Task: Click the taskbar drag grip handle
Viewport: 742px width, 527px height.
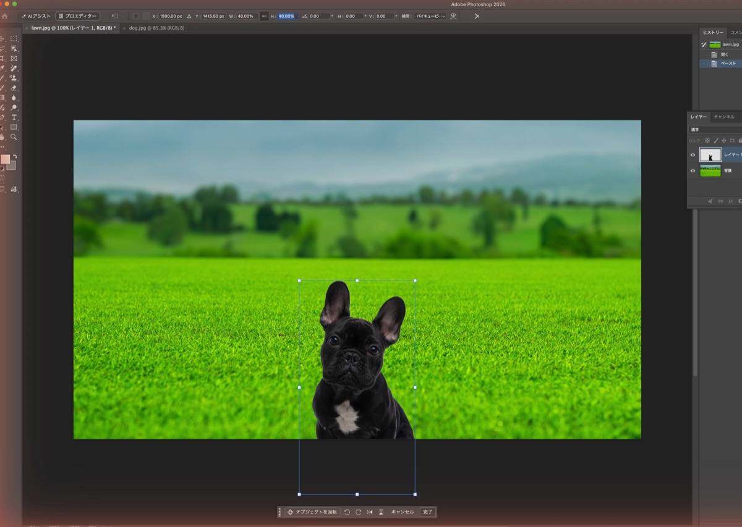Action: click(280, 512)
